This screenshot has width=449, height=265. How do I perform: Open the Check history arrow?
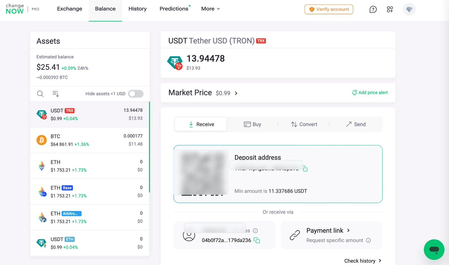(380, 261)
